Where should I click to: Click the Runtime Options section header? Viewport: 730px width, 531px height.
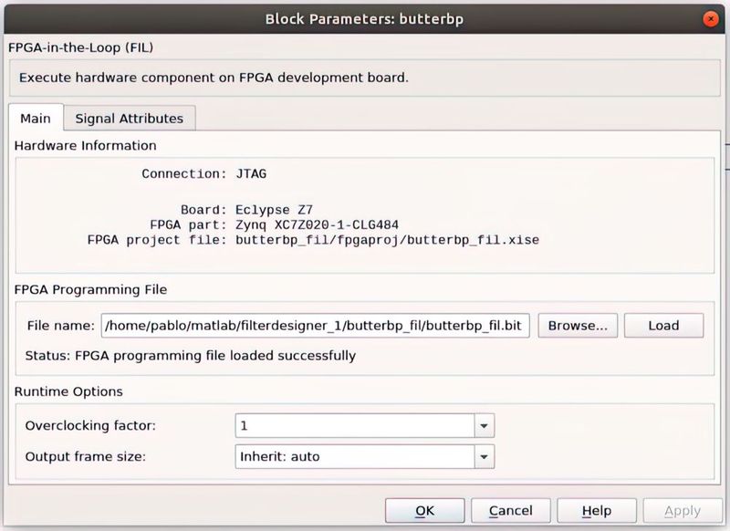tap(60, 391)
